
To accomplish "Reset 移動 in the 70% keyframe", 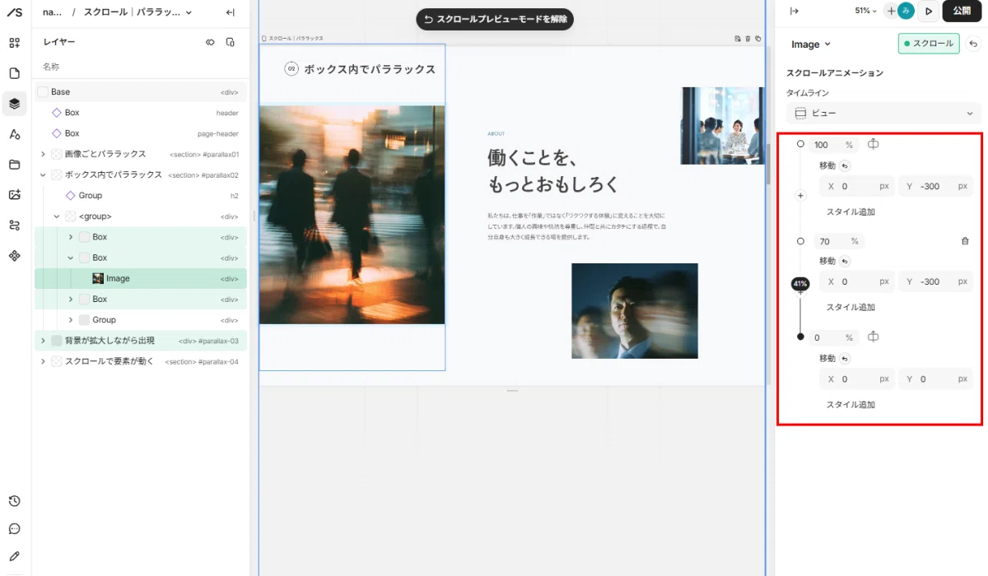I will (x=845, y=261).
